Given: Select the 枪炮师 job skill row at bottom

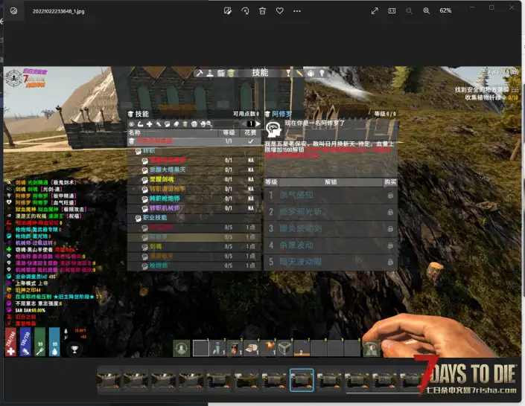Looking at the screenshot, I should click(x=194, y=266).
